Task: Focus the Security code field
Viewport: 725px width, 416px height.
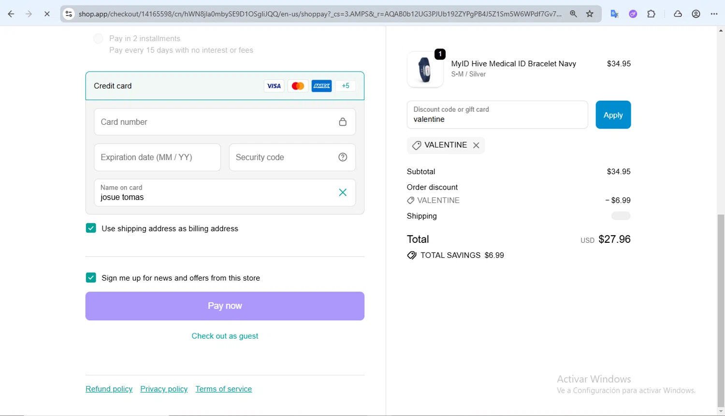Action: point(292,157)
